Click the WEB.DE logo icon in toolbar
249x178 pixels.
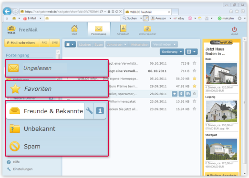click(14, 19)
